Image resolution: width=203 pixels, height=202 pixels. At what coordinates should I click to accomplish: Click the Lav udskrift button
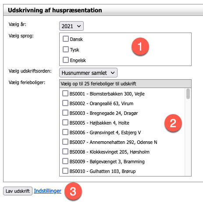pyautogui.click(x=18, y=191)
